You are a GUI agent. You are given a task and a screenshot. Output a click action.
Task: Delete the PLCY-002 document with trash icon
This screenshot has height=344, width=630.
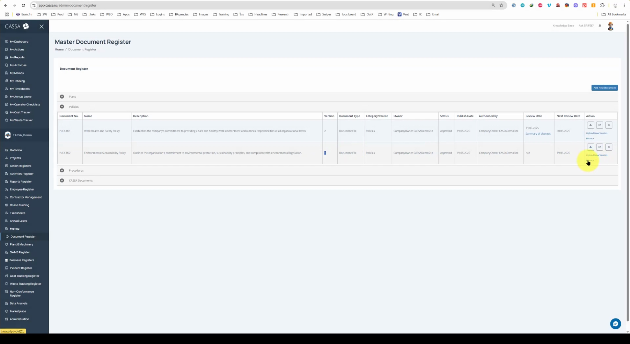point(609,147)
